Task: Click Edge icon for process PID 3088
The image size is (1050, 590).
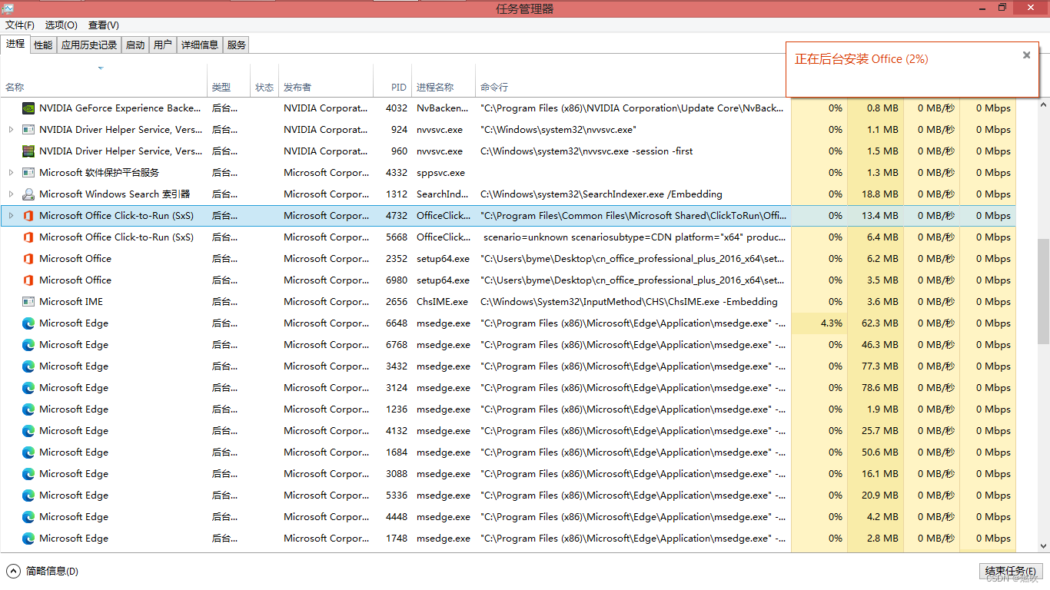Action: point(28,474)
